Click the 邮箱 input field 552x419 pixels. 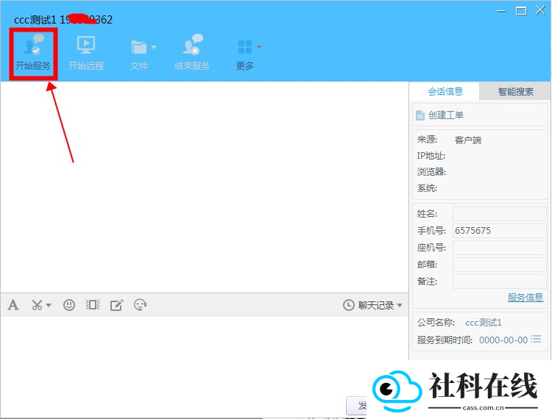point(499,265)
